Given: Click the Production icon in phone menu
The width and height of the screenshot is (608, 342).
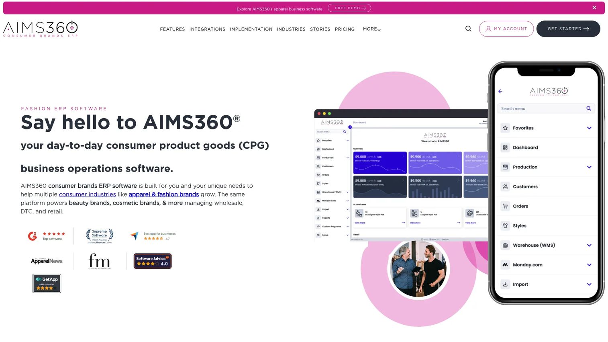Looking at the screenshot, I should coord(505,167).
